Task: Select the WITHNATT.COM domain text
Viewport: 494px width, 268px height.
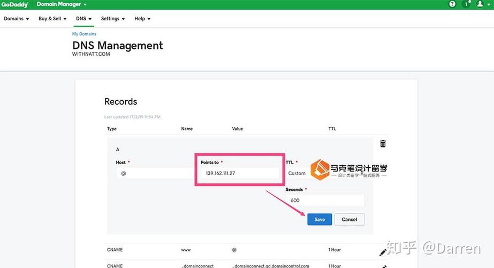Action: coord(91,54)
